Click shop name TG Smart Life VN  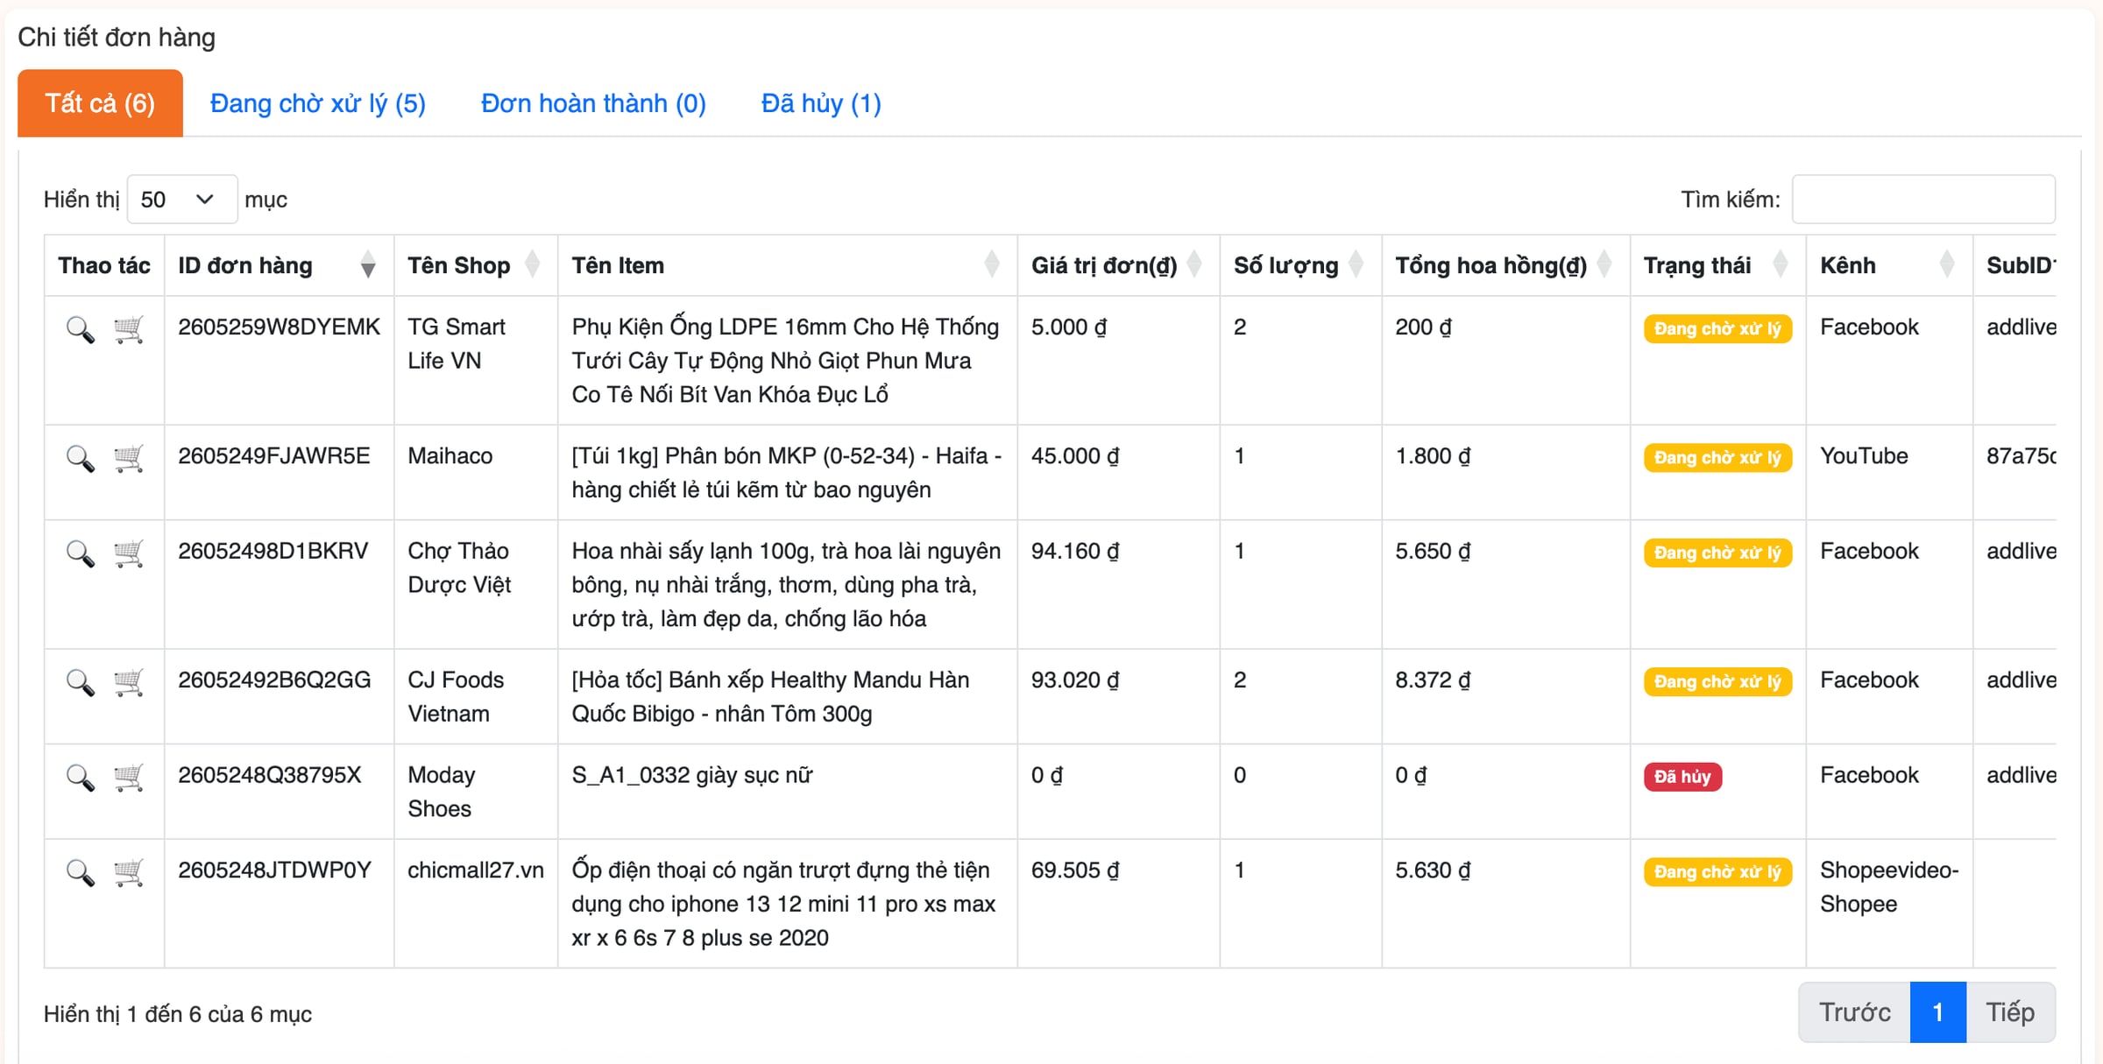click(457, 343)
